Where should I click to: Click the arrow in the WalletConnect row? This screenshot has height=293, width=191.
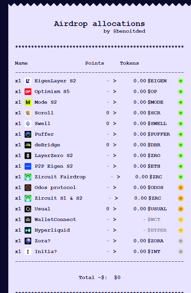click(x=115, y=220)
